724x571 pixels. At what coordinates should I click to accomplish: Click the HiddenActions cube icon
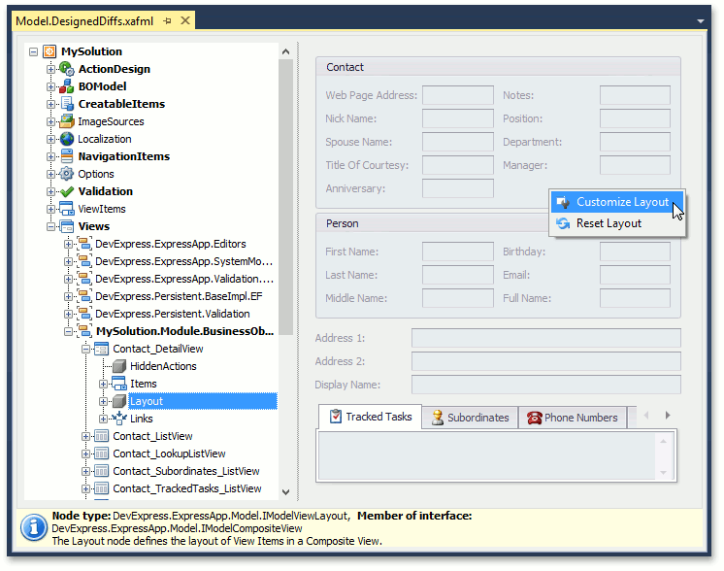(119, 366)
